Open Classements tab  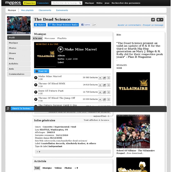point(45,10)
